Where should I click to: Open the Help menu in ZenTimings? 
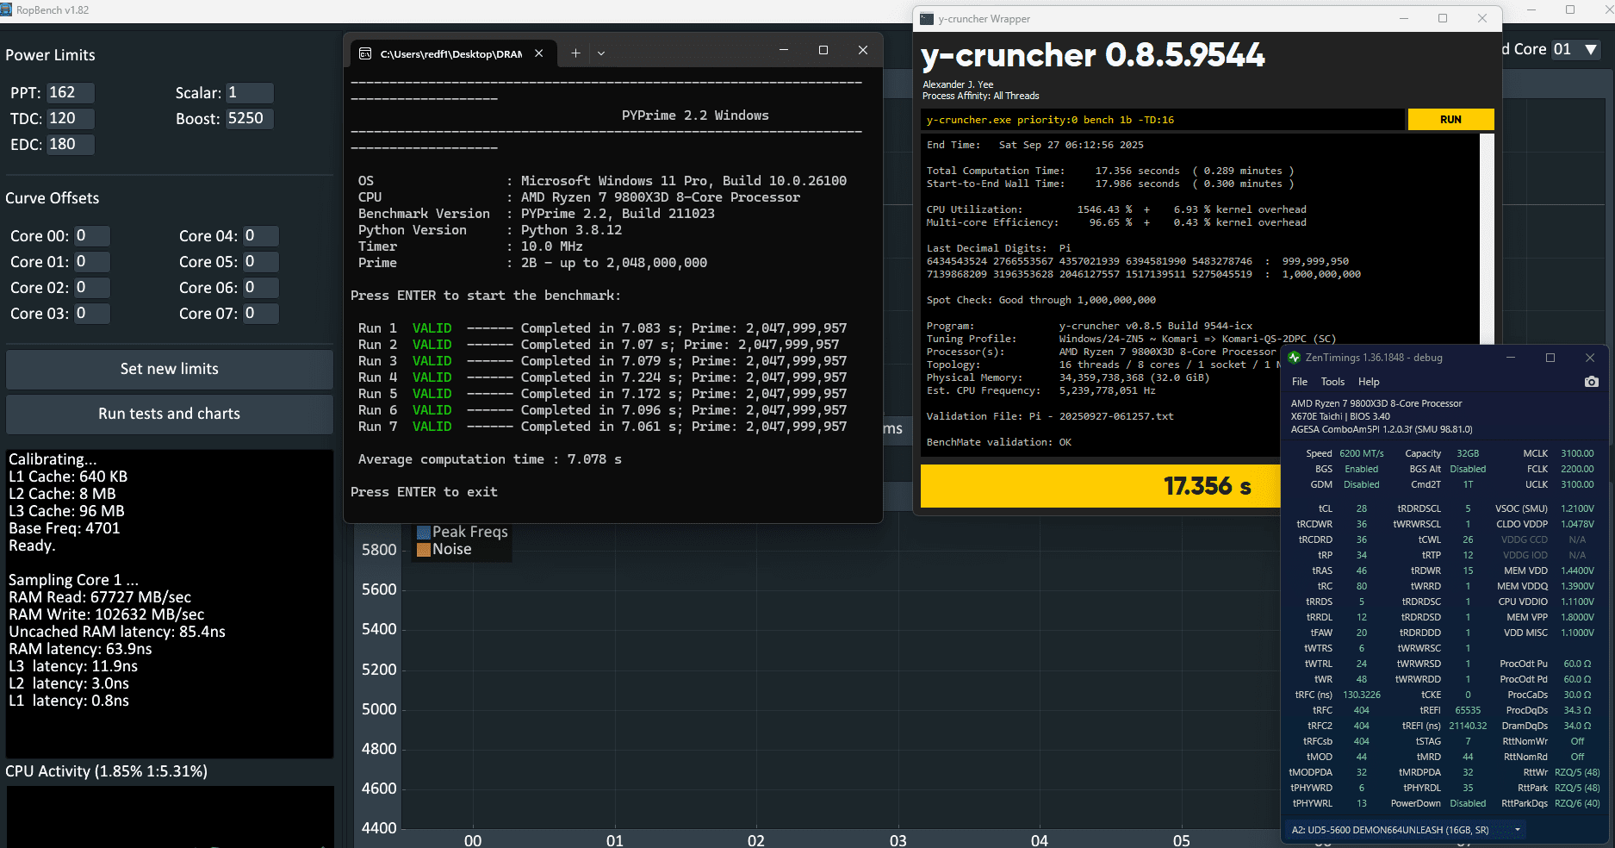[x=1369, y=382]
